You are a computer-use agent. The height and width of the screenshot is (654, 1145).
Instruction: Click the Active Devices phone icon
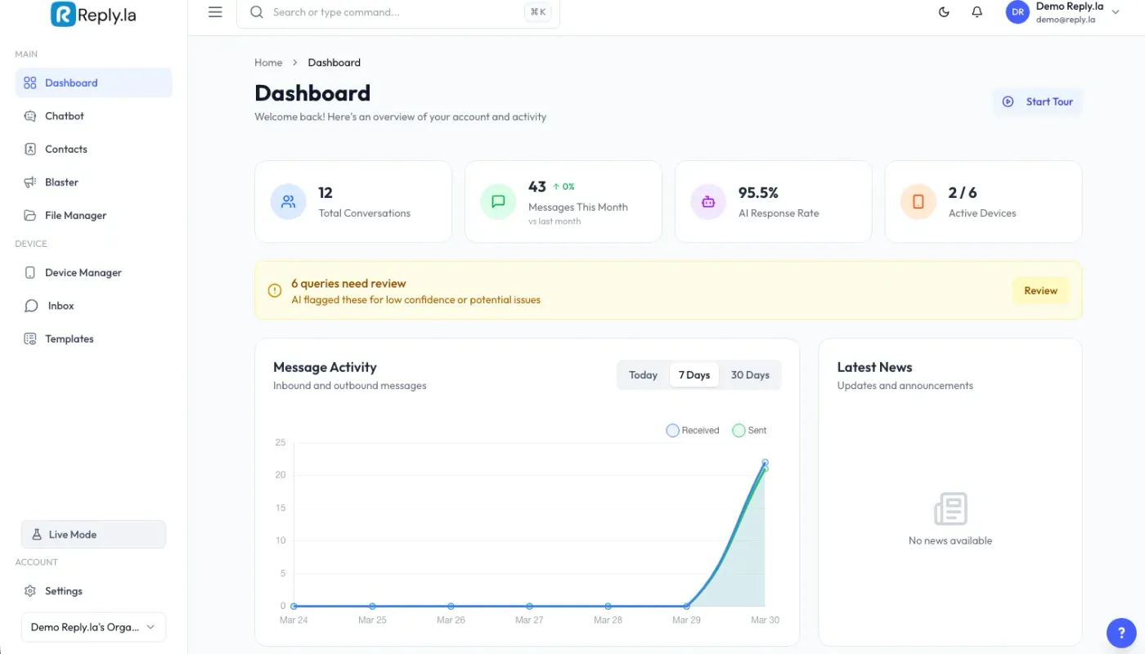click(x=918, y=202)
